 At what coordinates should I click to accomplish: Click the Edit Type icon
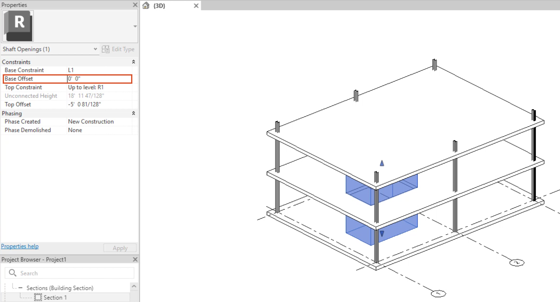coord(106,49)
